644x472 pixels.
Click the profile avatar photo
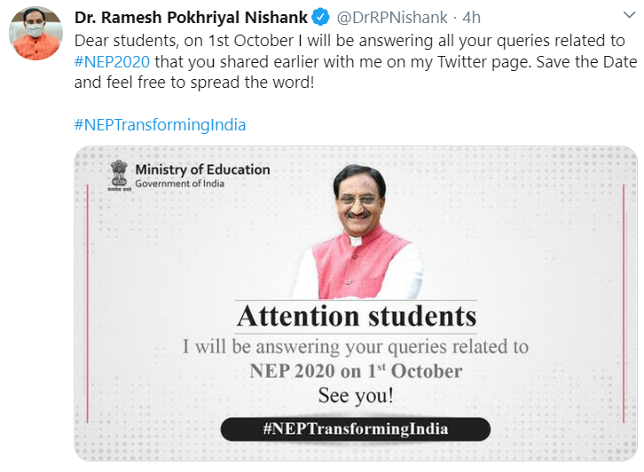tap(35, 34)
